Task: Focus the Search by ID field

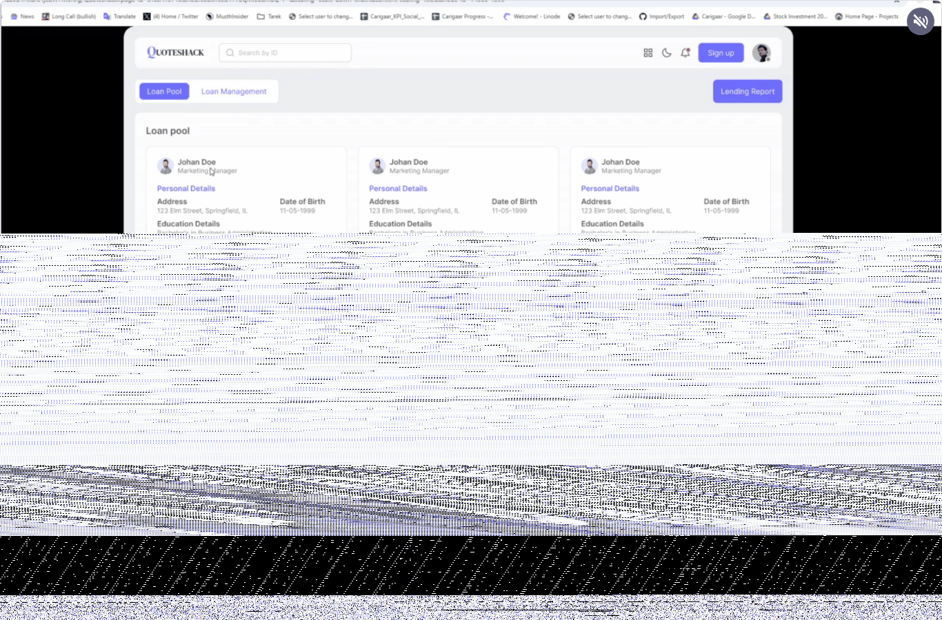Action: (x=285, y=53)
